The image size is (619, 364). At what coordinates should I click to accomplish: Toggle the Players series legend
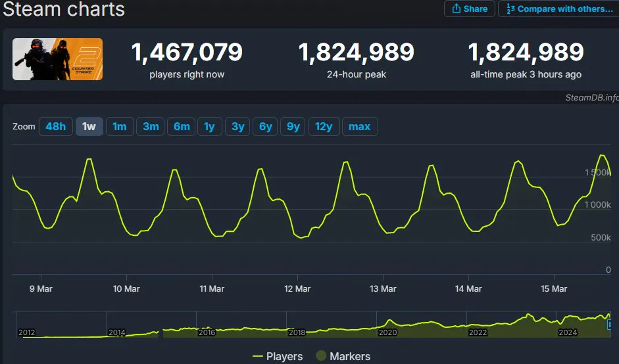click(278, 356)
